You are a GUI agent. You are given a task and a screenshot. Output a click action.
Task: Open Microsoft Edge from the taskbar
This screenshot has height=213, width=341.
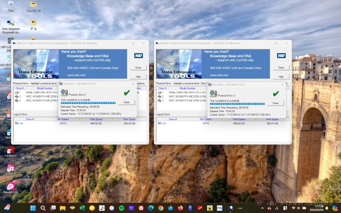pos(151,208)
